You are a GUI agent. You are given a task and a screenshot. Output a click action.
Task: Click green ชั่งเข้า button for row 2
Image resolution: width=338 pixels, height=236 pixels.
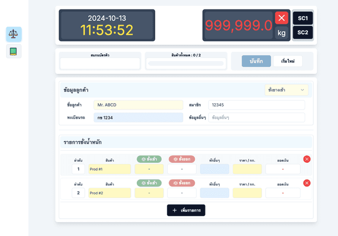pos(149,183)
